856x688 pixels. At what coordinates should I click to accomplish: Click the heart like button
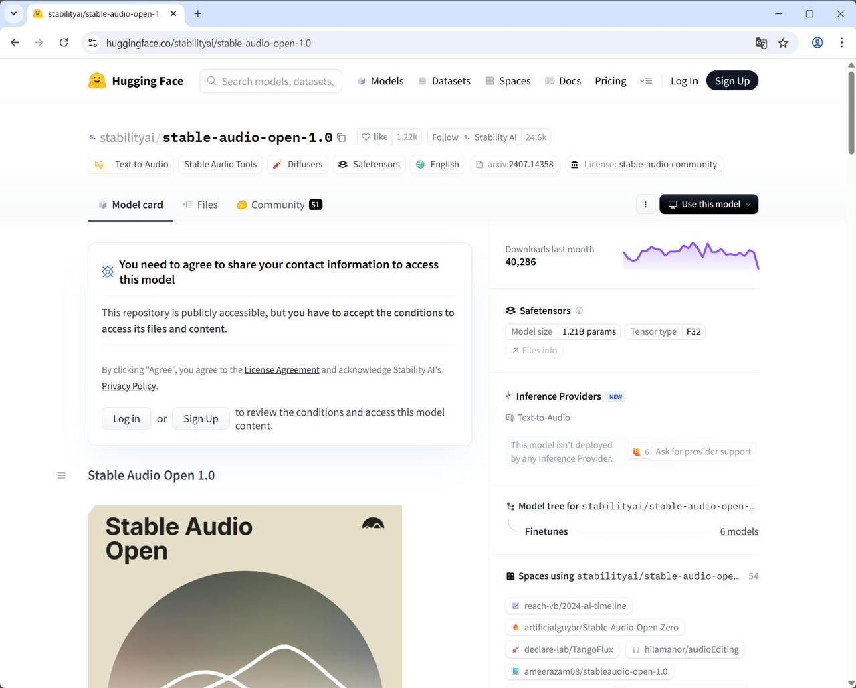(x=374, y=137)
